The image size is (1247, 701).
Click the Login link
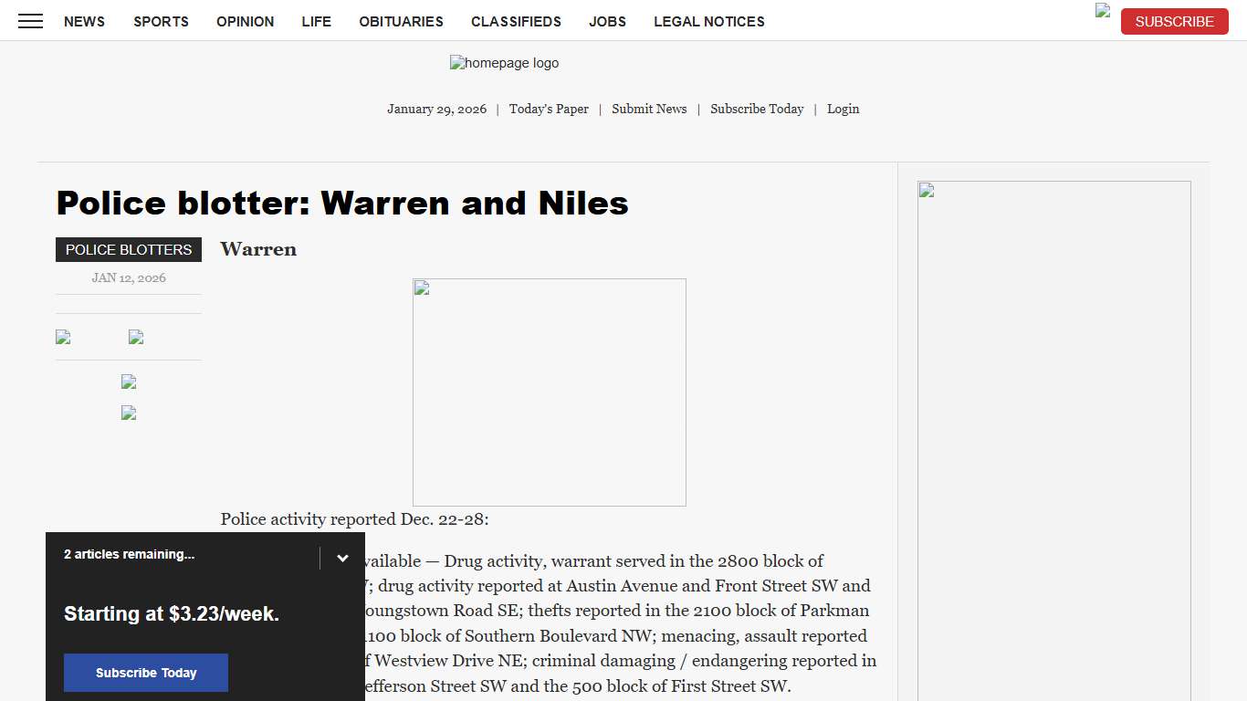click(x=843, y=109)
